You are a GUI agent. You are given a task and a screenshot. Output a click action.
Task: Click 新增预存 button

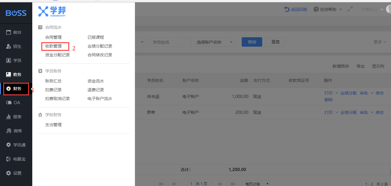pyautogui.click(x=341, y=66)
